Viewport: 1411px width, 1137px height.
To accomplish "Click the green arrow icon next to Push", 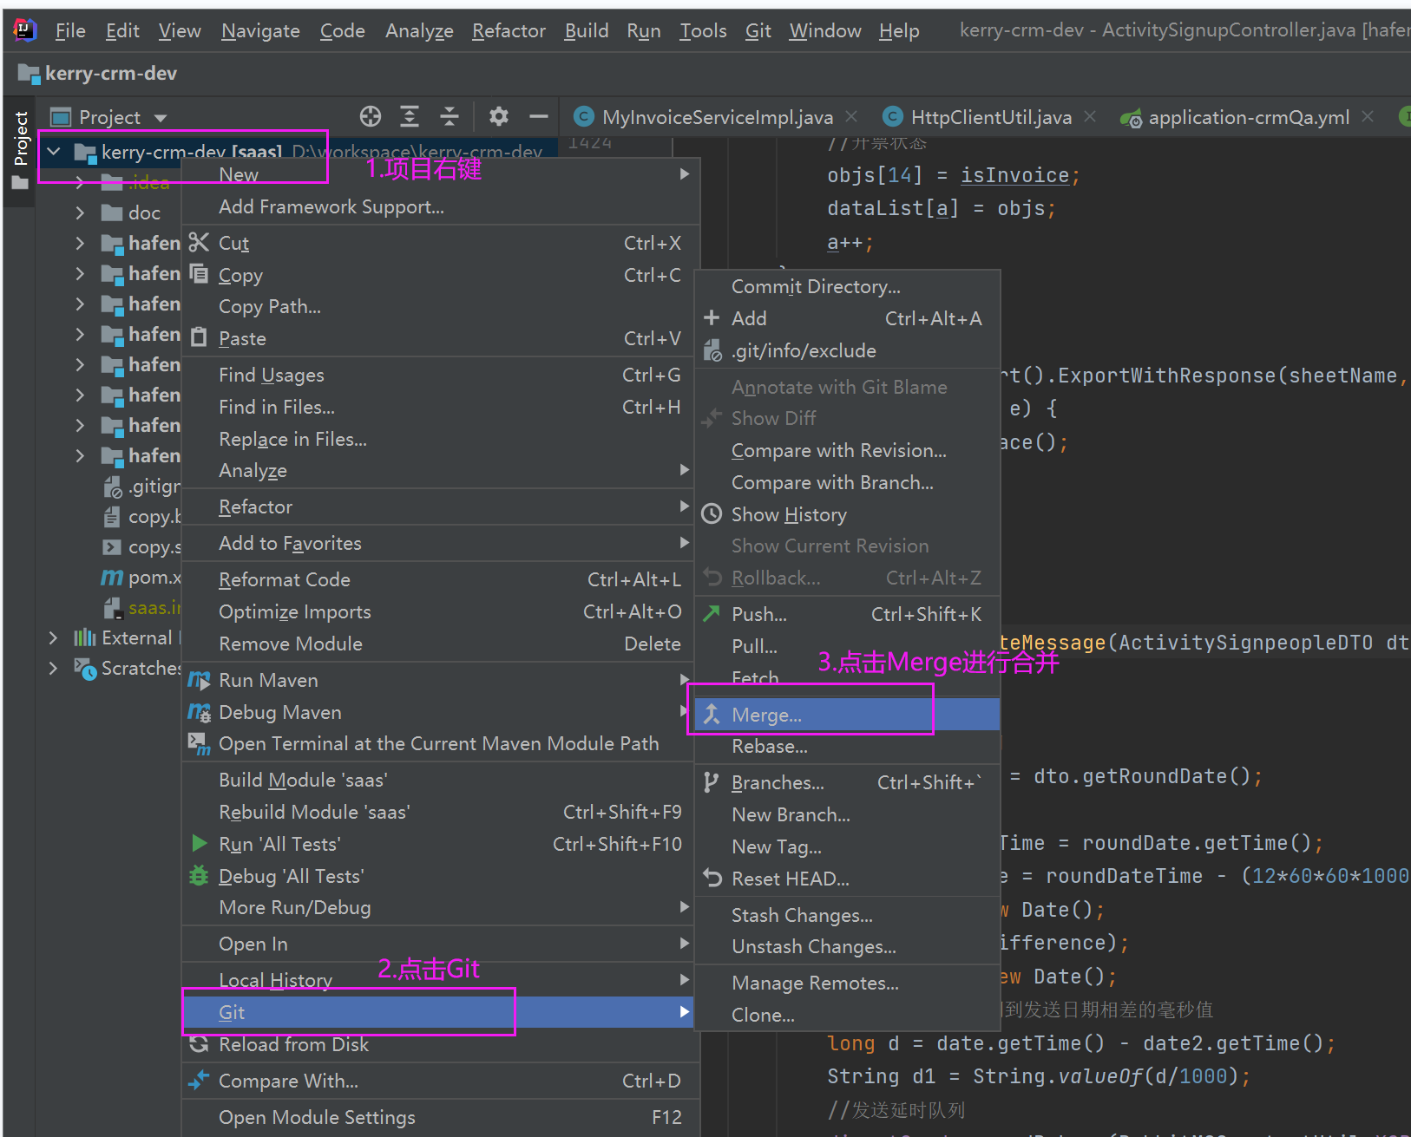I will click(x=712, y=613).
